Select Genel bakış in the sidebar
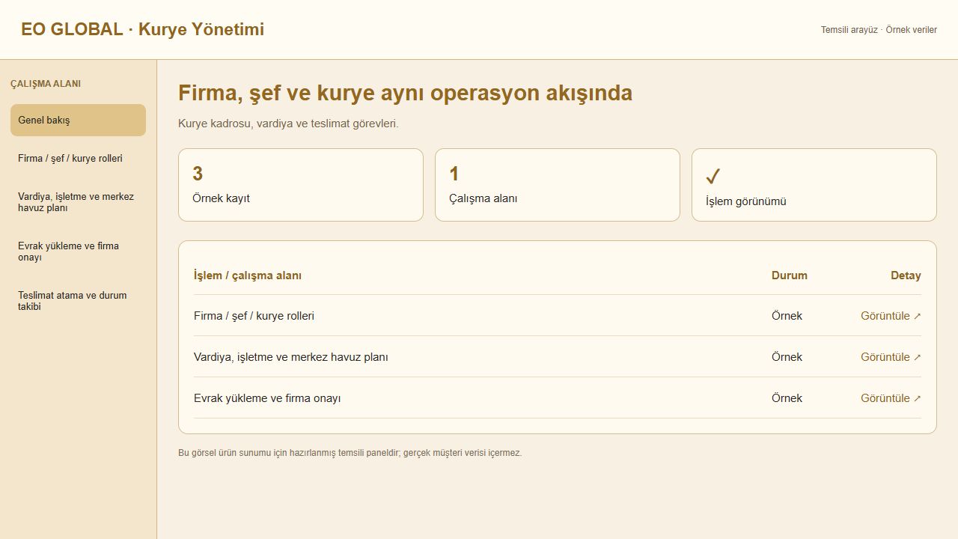 tap(78, 120)
